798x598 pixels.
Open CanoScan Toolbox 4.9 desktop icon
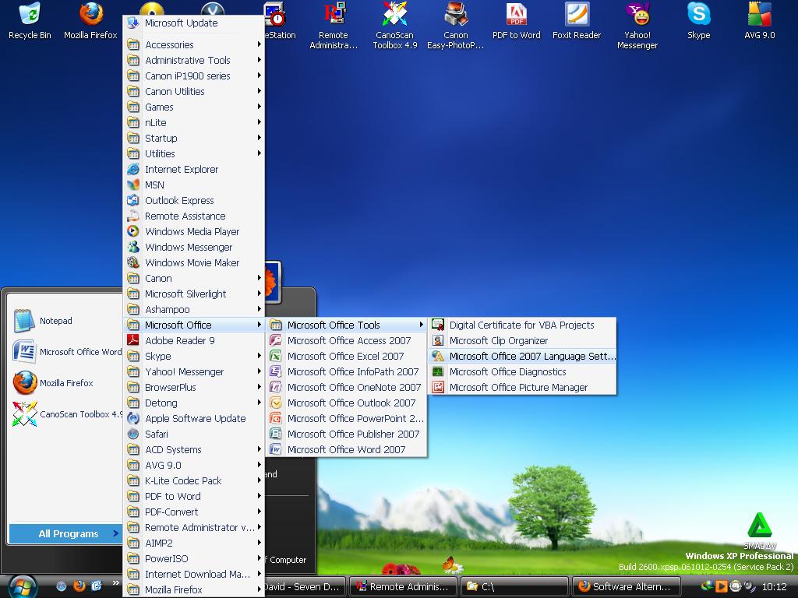coord(395,26)
